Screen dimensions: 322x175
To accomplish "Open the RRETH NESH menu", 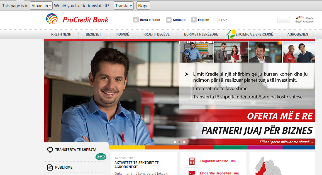I will tap(61, 34).
